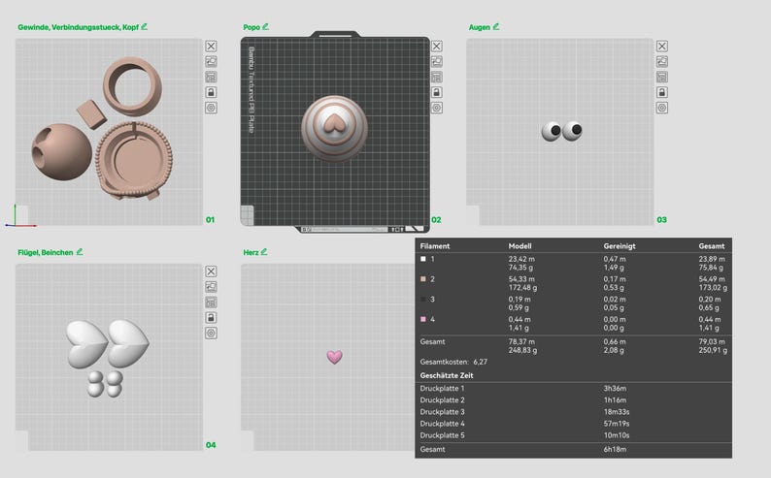Image resolution: width=771 pixels, height=478 pixels.
Task: Select the small connector block on plate 01
Action: tap(91, 114)
